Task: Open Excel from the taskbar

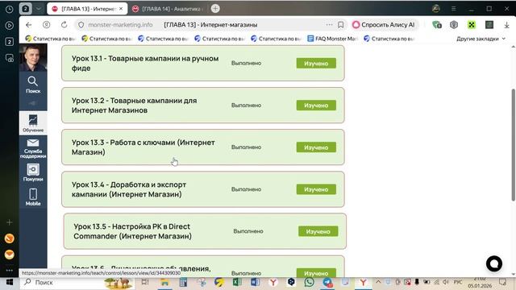Action: pyautogui.click(x=237, y=282)
